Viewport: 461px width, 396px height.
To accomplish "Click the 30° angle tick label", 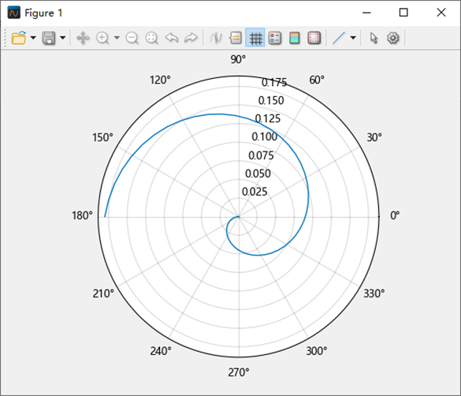I will click(374, 137).
